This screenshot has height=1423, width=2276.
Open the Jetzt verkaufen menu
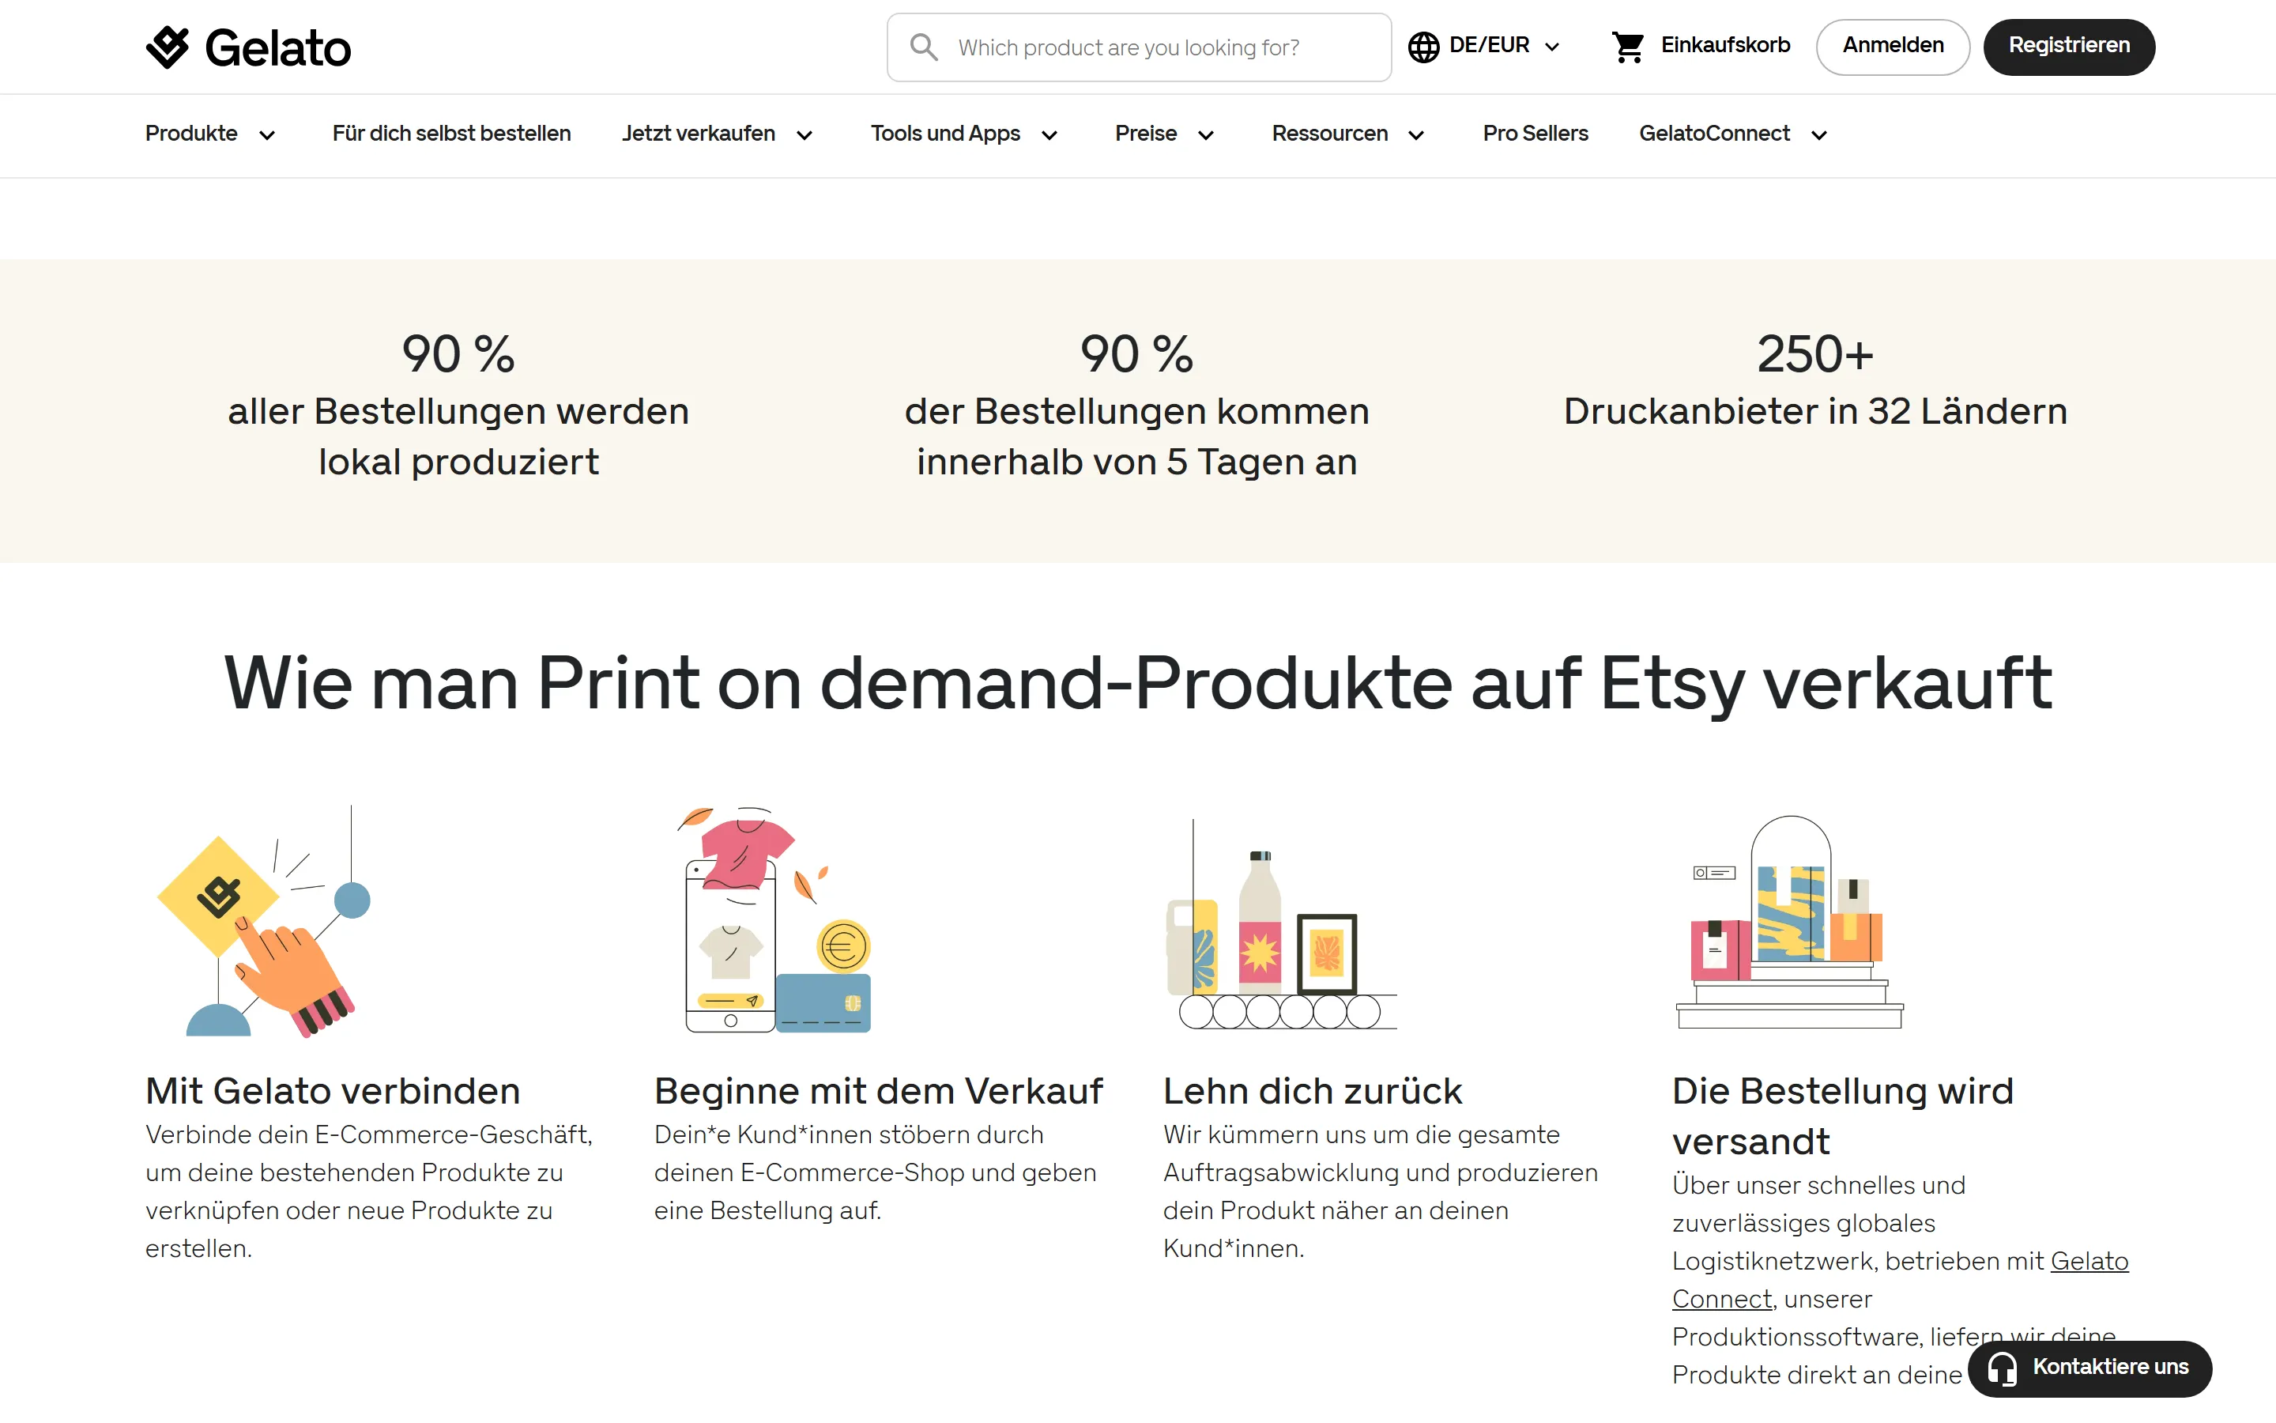(698, 134)
